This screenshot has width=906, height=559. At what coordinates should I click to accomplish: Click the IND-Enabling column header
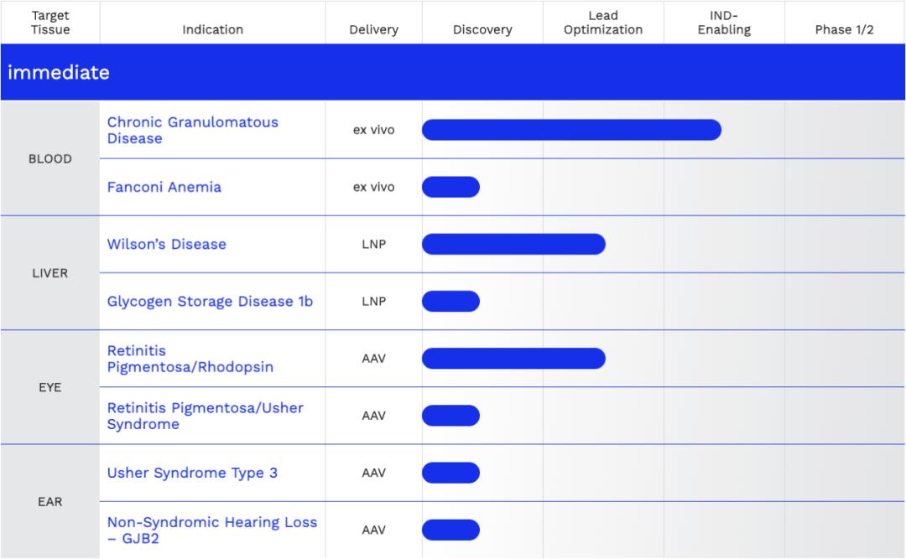723,23
